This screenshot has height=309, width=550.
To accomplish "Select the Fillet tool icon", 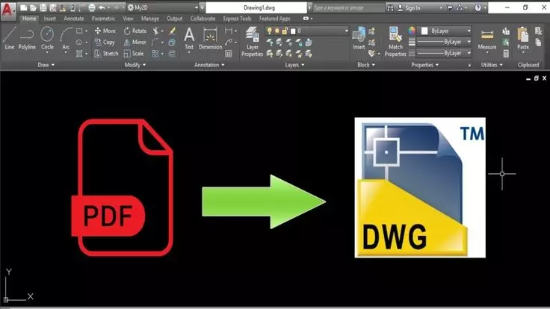I will [155, 43].
